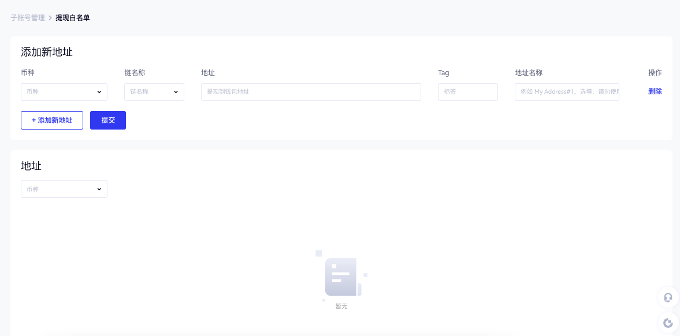Click the round floating icon below the headset
The width and height of the screenshot is (680, 336).
[668, 323]
